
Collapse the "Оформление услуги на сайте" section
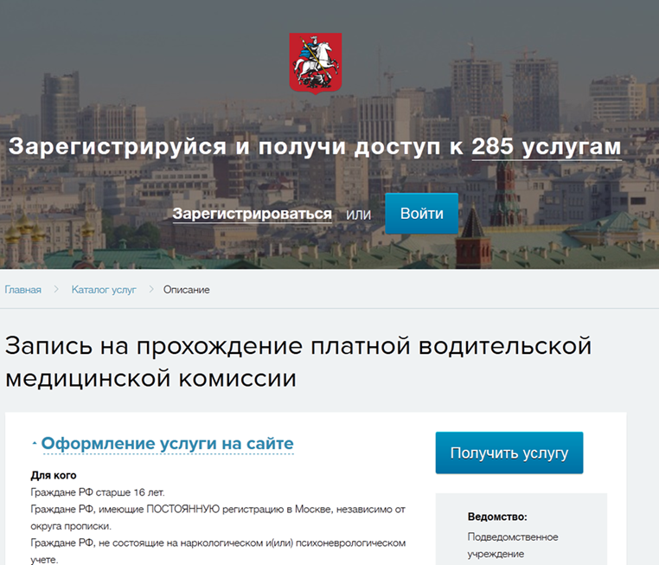click(167, 444)
